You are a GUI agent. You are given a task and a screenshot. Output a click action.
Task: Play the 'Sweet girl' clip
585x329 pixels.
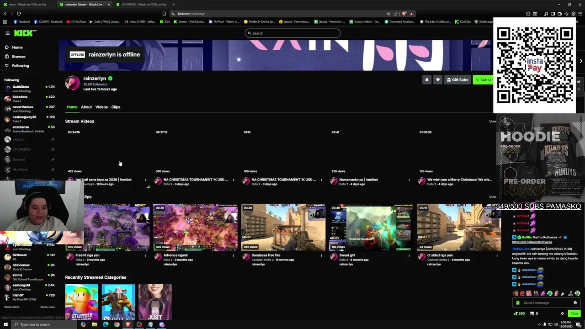(x=371, y=228)
